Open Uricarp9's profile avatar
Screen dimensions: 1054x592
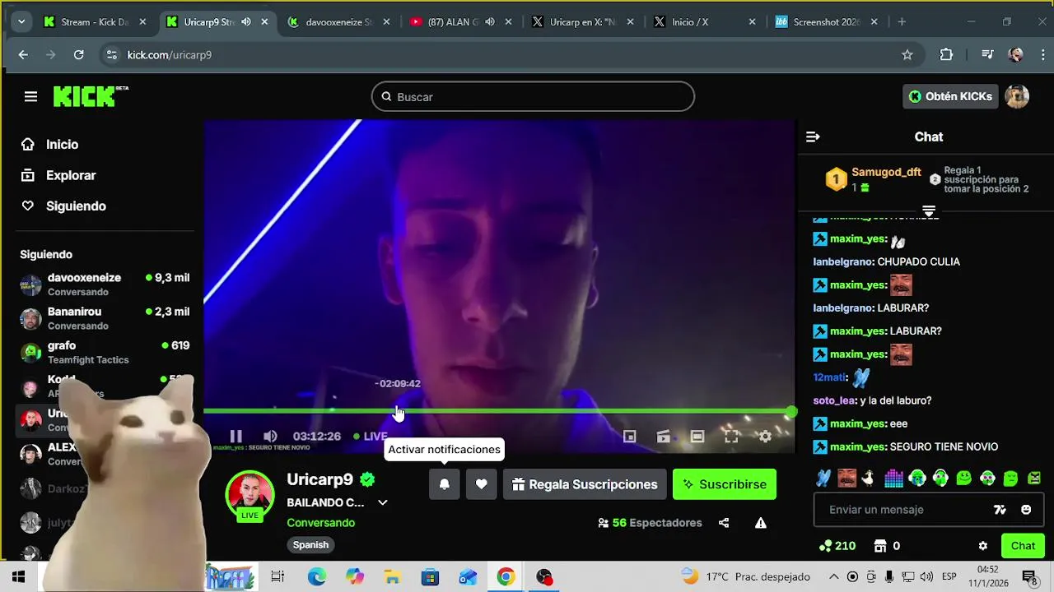[x=250, y=495]
